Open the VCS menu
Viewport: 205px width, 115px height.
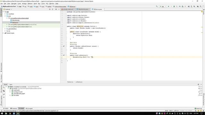click(x=47, y=4)
